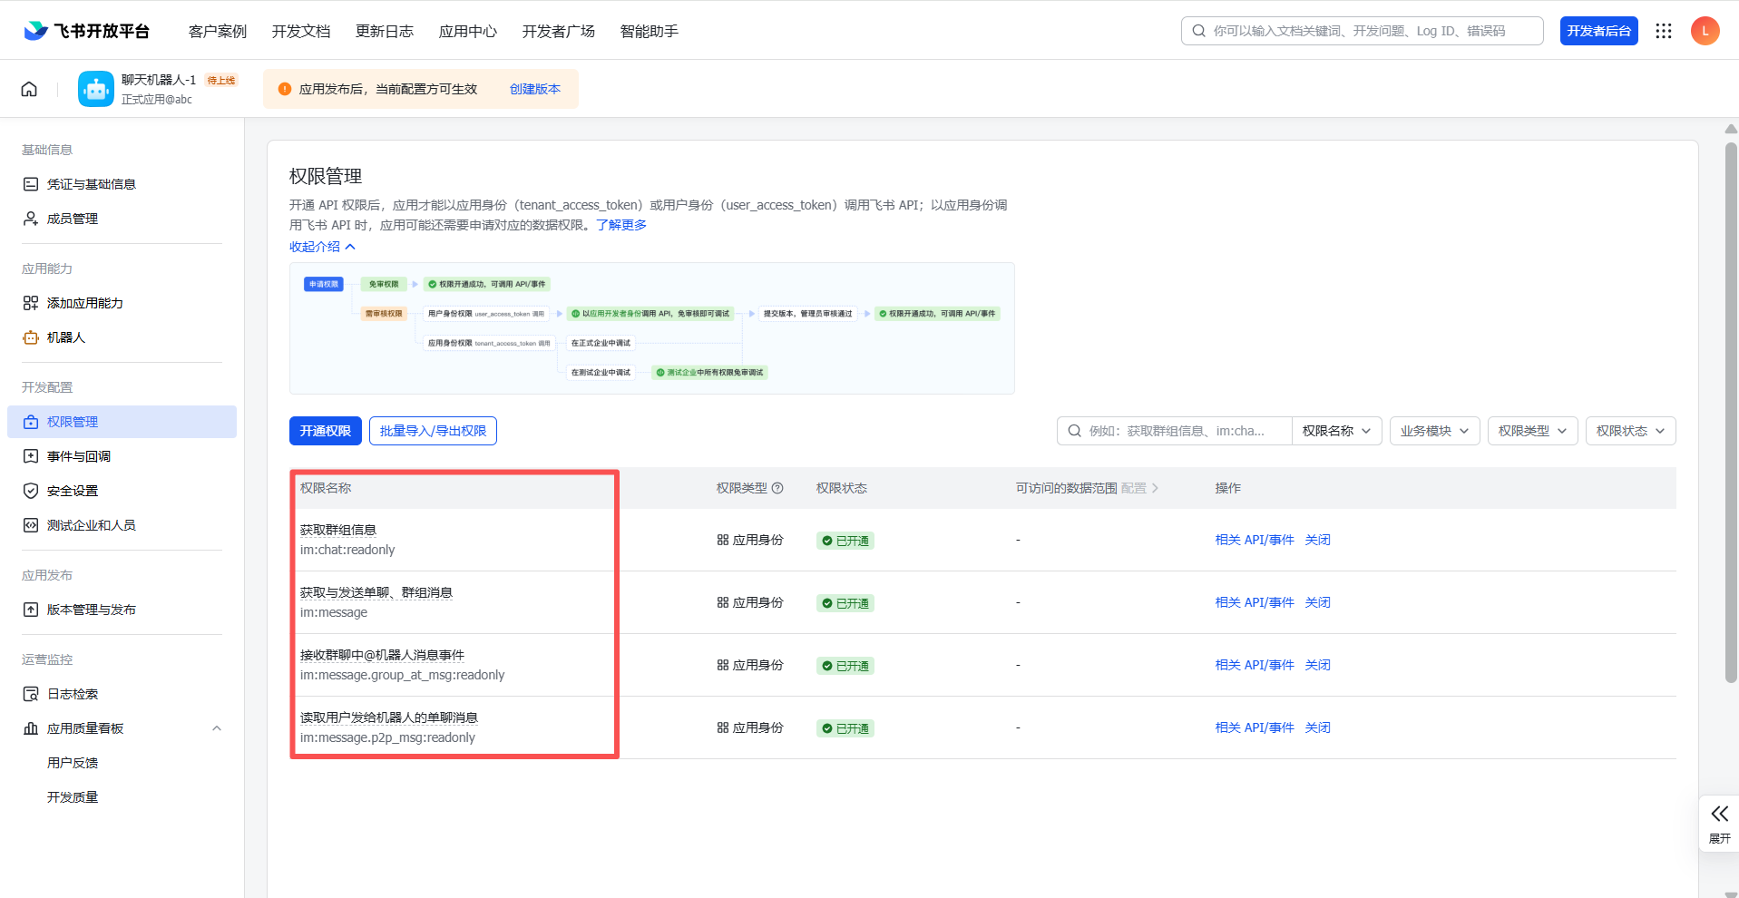
Task: Open 客户案例 in top navigation
Action: [x=218, y=31]
